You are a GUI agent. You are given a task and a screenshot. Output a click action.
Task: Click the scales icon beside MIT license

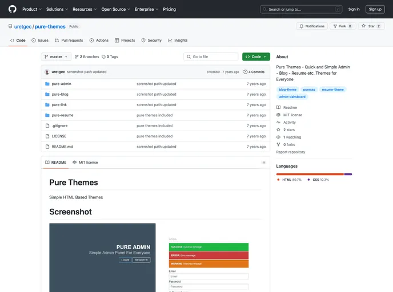(278, 115)
